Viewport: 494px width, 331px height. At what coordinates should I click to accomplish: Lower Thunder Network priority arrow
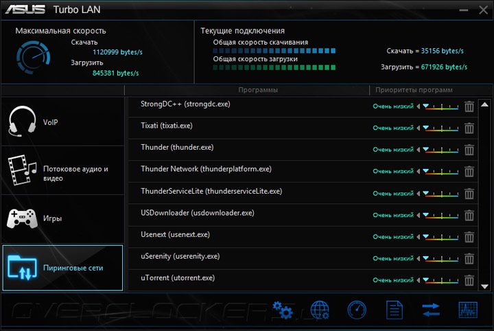[419, 172]
